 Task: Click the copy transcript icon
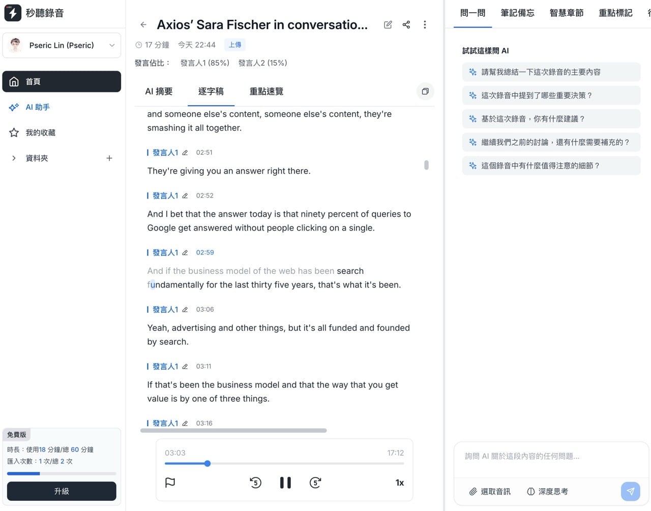point(425,91)
